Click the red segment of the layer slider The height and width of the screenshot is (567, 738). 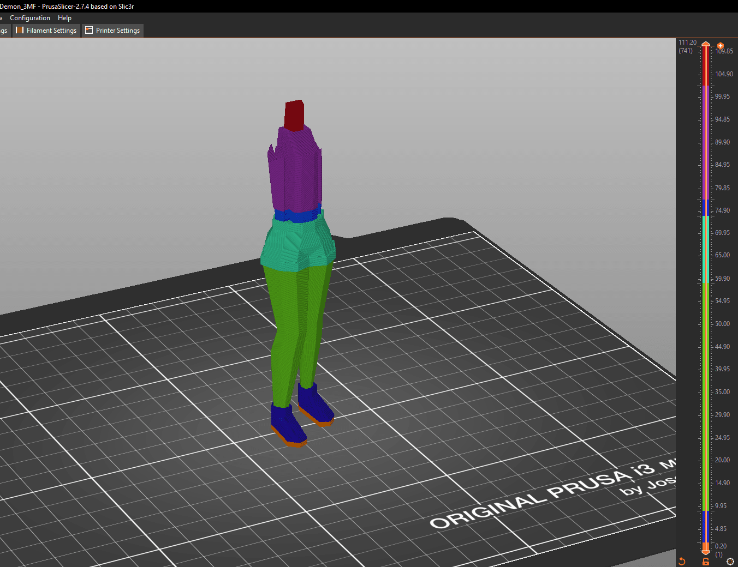(706, 67)
